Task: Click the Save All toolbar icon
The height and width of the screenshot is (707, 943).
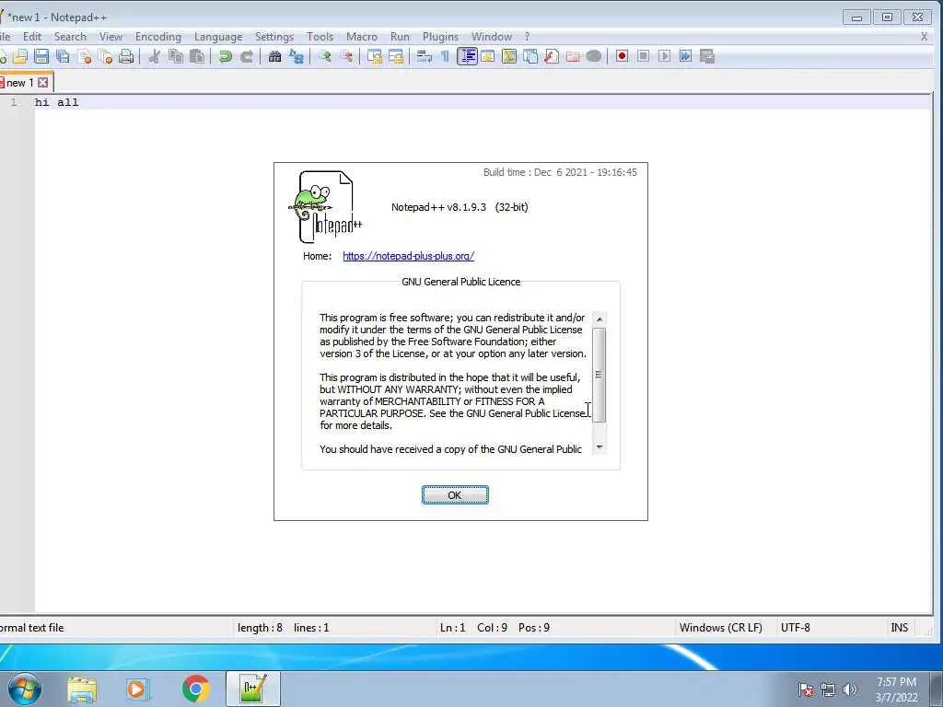Action: (x=63, y=56)
